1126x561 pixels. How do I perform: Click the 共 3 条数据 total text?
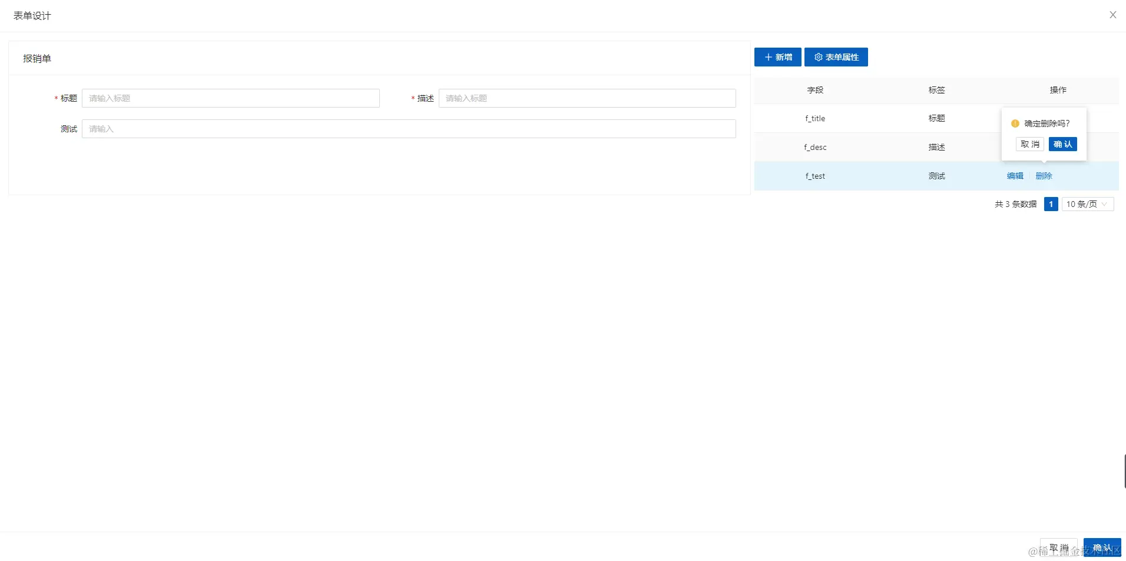click(1015, 204)
